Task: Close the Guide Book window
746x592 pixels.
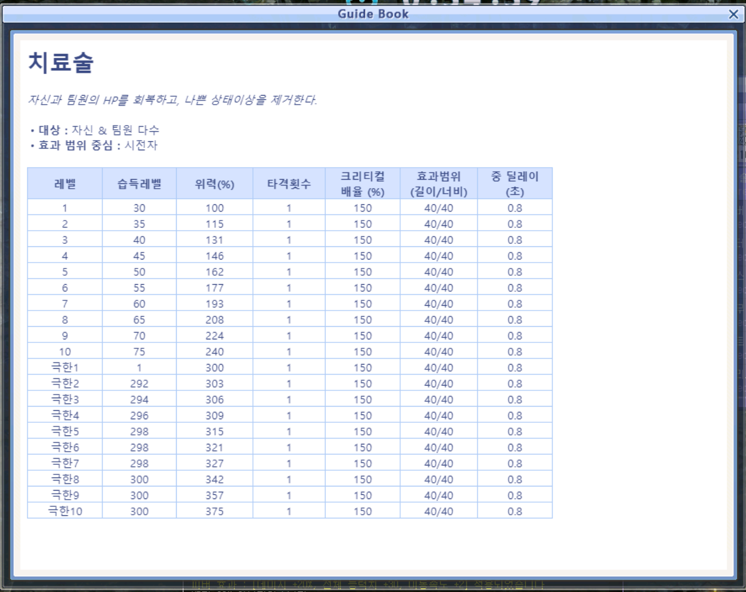Action: point(733,14)
